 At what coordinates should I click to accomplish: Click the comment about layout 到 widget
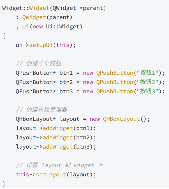tap(59, 165)
